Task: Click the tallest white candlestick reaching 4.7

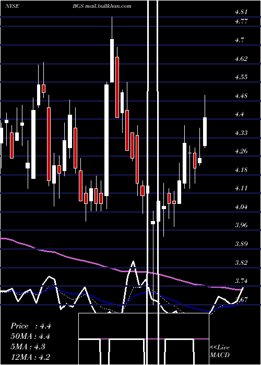Action: [112, 60]
